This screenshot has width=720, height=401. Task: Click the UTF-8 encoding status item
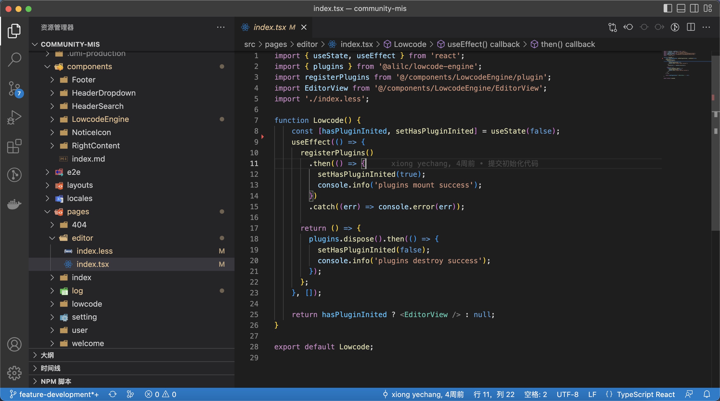pyautogui.click(x=567, y=394)
